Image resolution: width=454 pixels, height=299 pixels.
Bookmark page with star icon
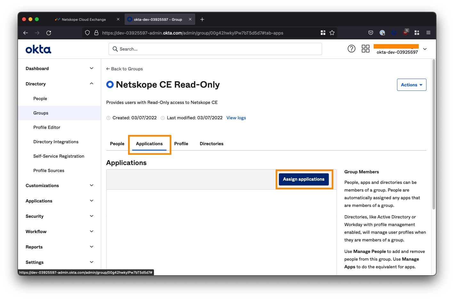click(x=332, y=33)
